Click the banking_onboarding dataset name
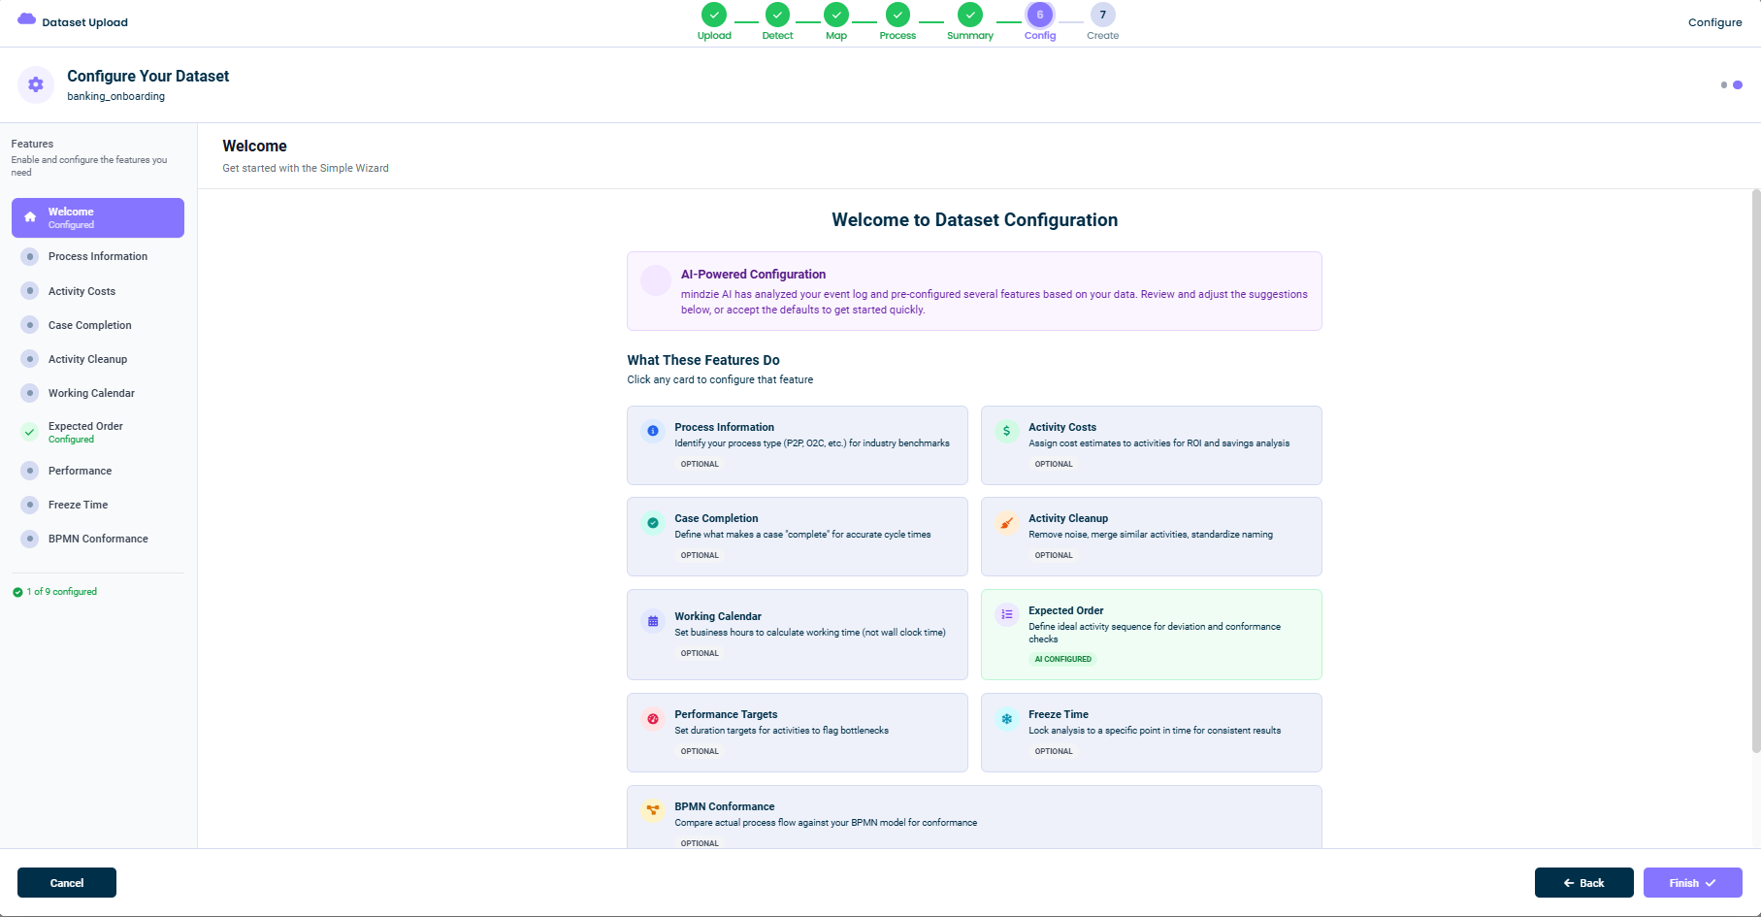Viewport: 1761px width, 917px height. click(x=115, y=96)
